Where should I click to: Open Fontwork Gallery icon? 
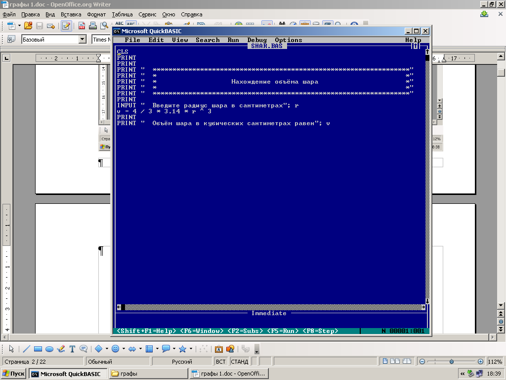[x=219, y=349]
